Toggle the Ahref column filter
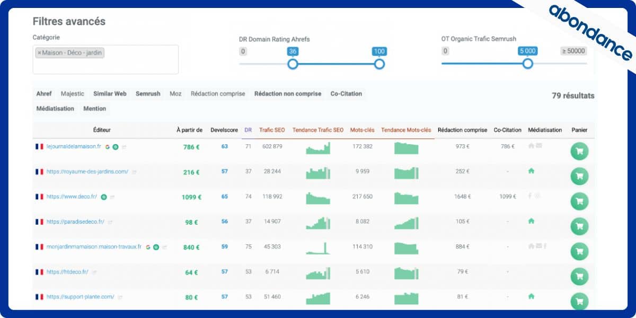The width and height of the screenshot is (636, 318). 44,94
